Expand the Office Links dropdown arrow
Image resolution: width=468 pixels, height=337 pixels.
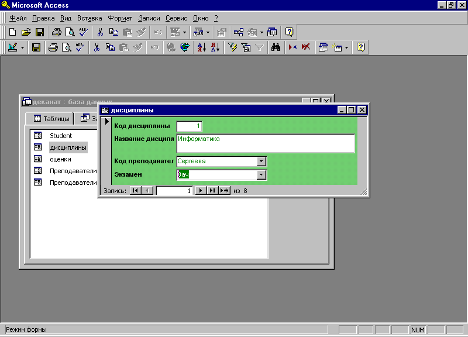tap(184, 32)
